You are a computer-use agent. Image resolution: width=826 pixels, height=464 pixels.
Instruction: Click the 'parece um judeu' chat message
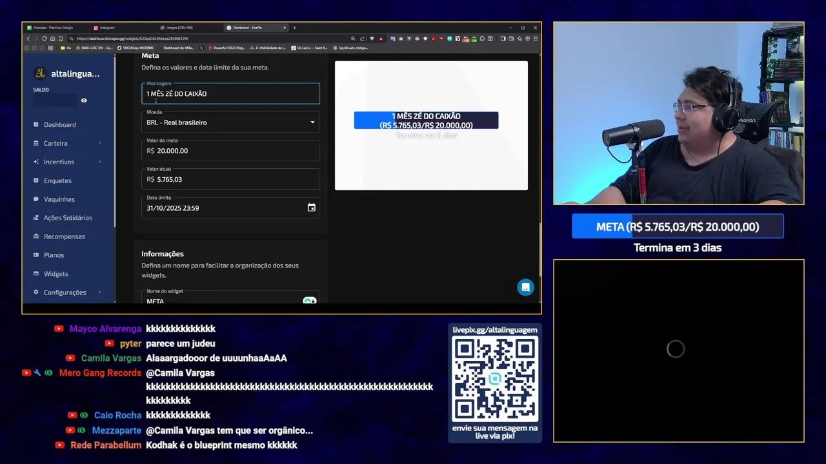pyautogui.click(x=181, y=343)
